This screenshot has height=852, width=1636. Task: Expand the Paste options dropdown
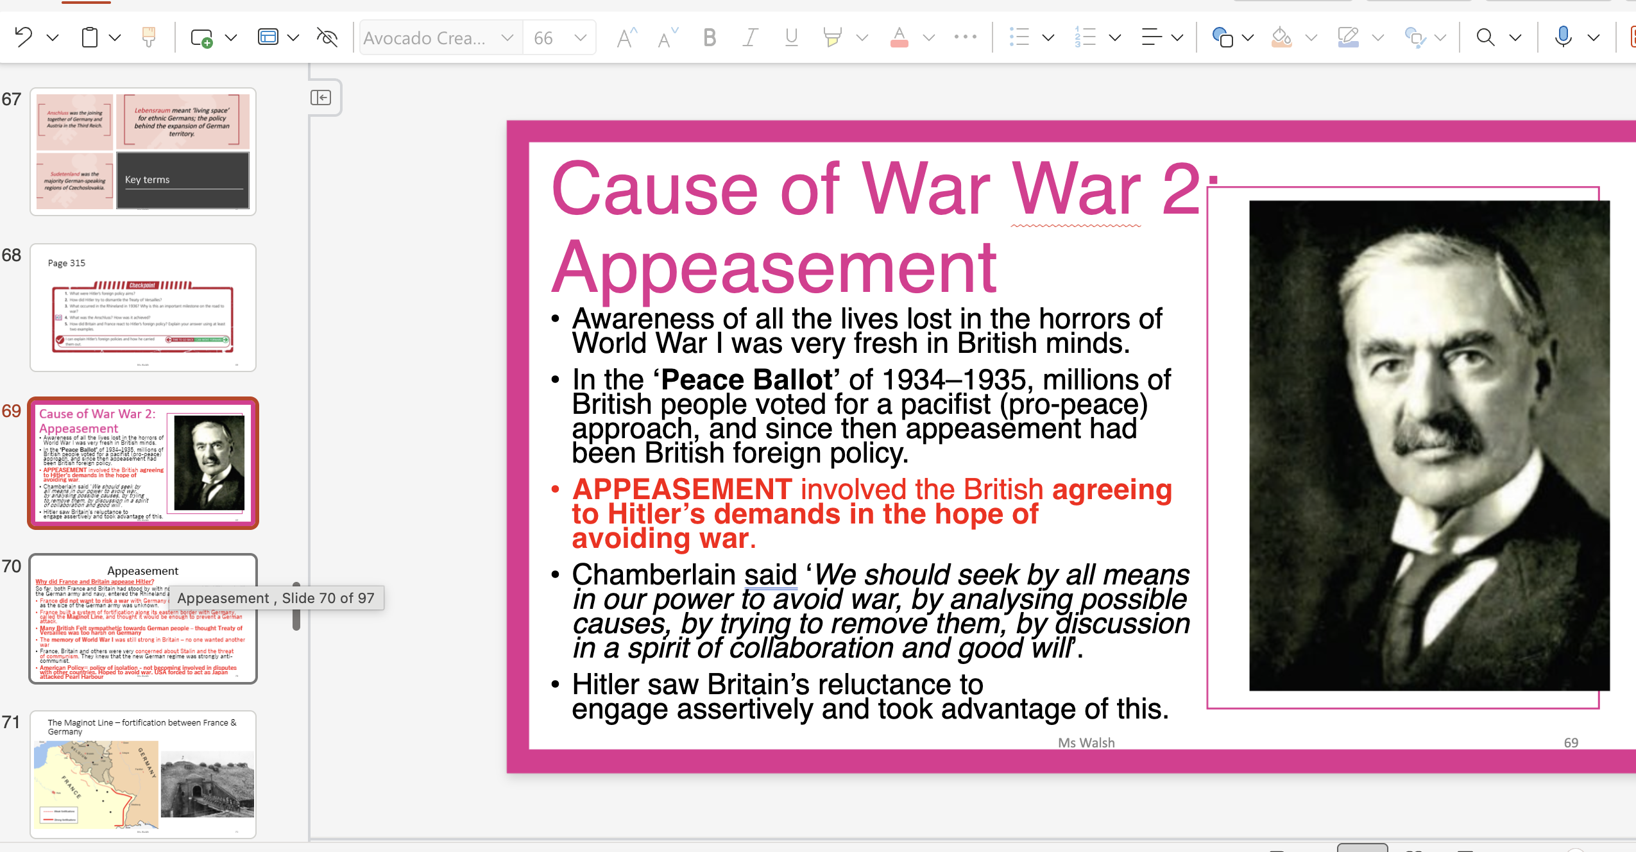click(x=115, y=38)
